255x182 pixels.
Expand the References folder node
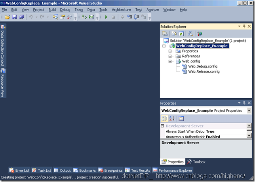coord(170,56)
